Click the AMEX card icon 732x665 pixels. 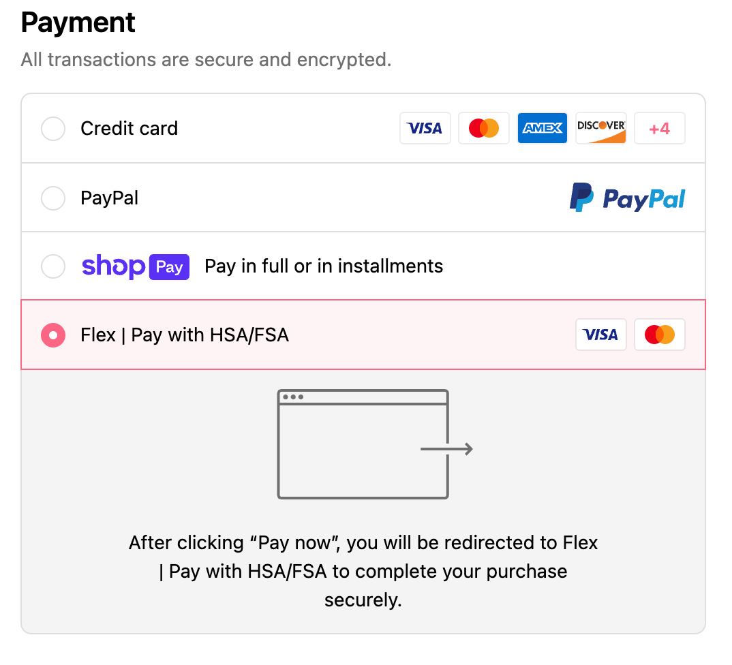pos(542,128)
